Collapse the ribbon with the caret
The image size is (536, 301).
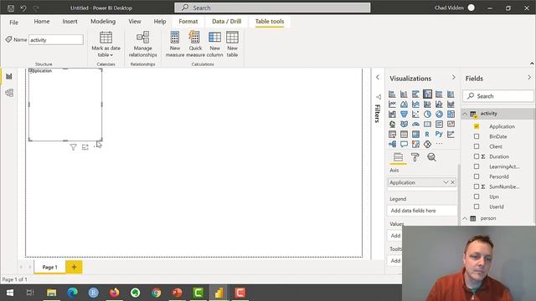tap(532, 64)
